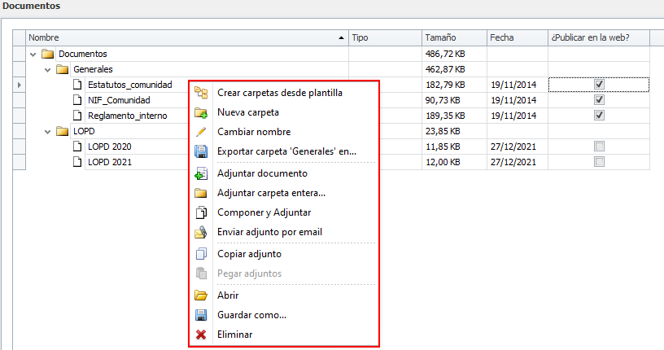The image size is (664, 350).
Task: Click the Adjuntar documento icon
Action: coord(201,173)
